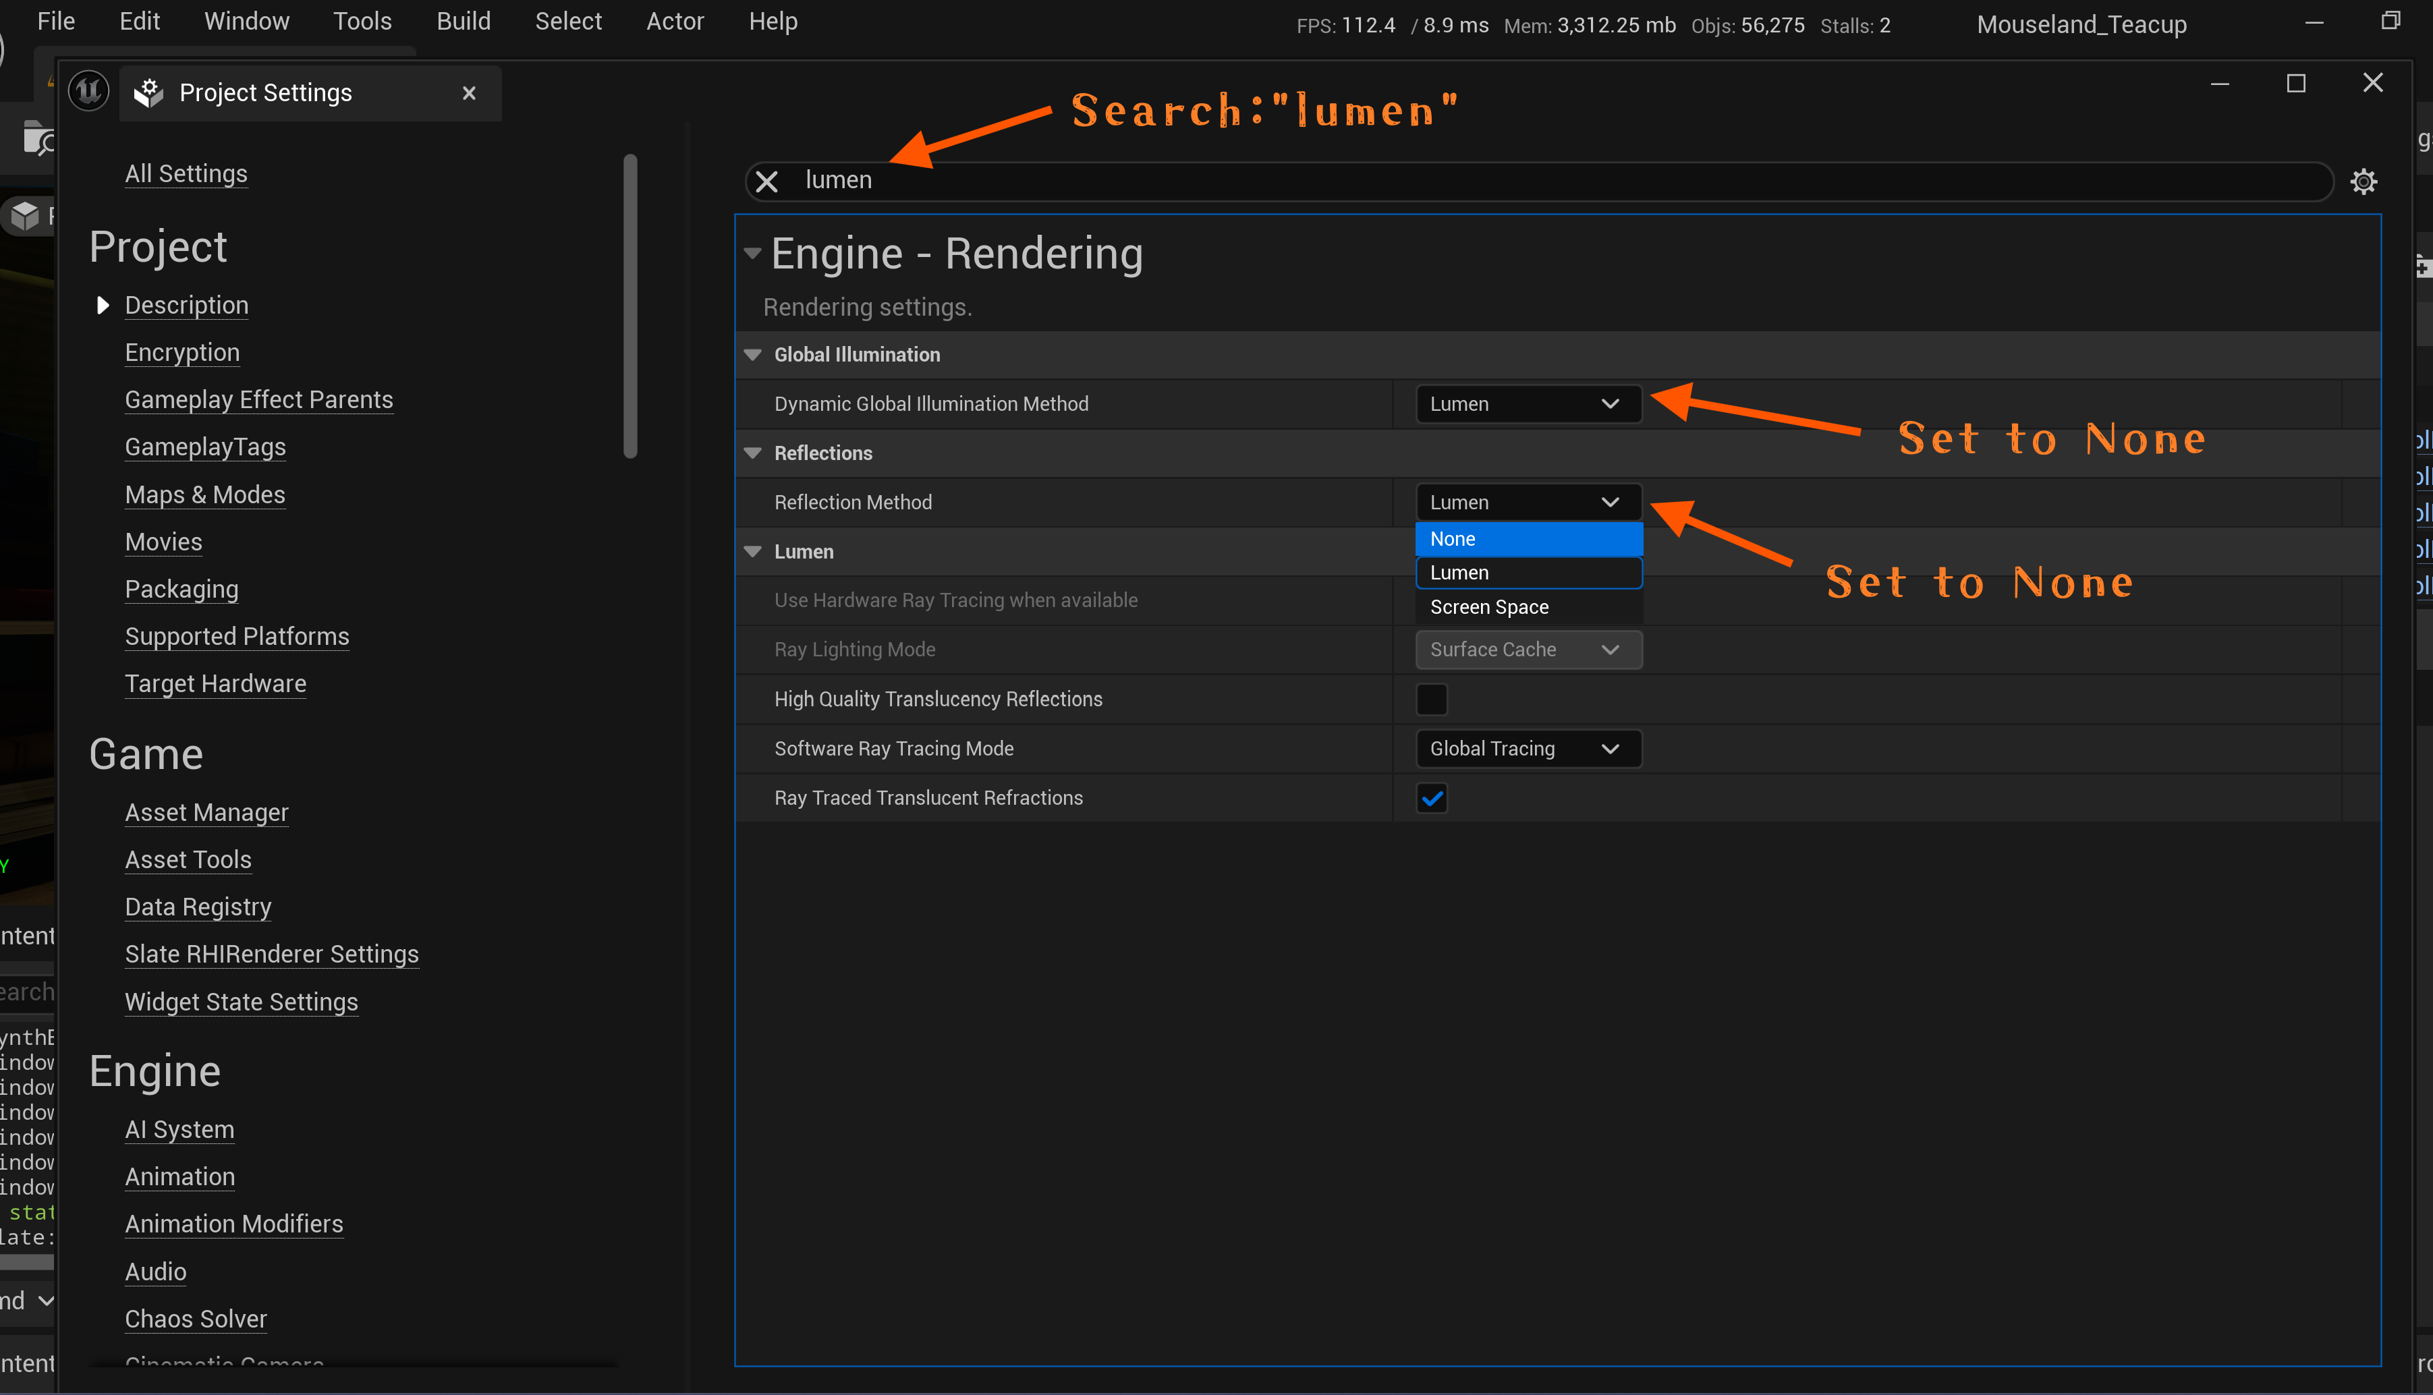Viewport: 2433px width, 1395px height.
Task: Click the Reflection Method Lumen combo box
Action: click(x=1528, y=502)
